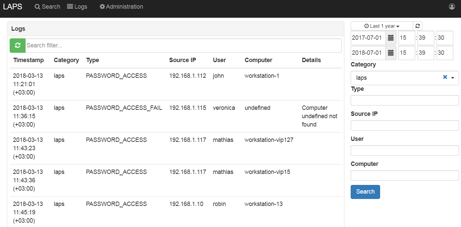Click the LAPS brand link
This screenshot has width=461, height=227.
tap(12, 6)
